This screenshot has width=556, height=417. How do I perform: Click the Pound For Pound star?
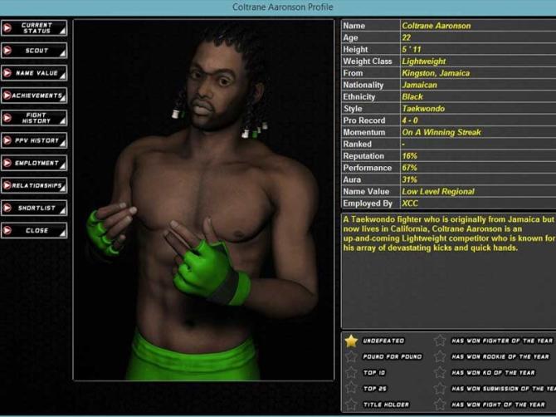coord(351,356)
